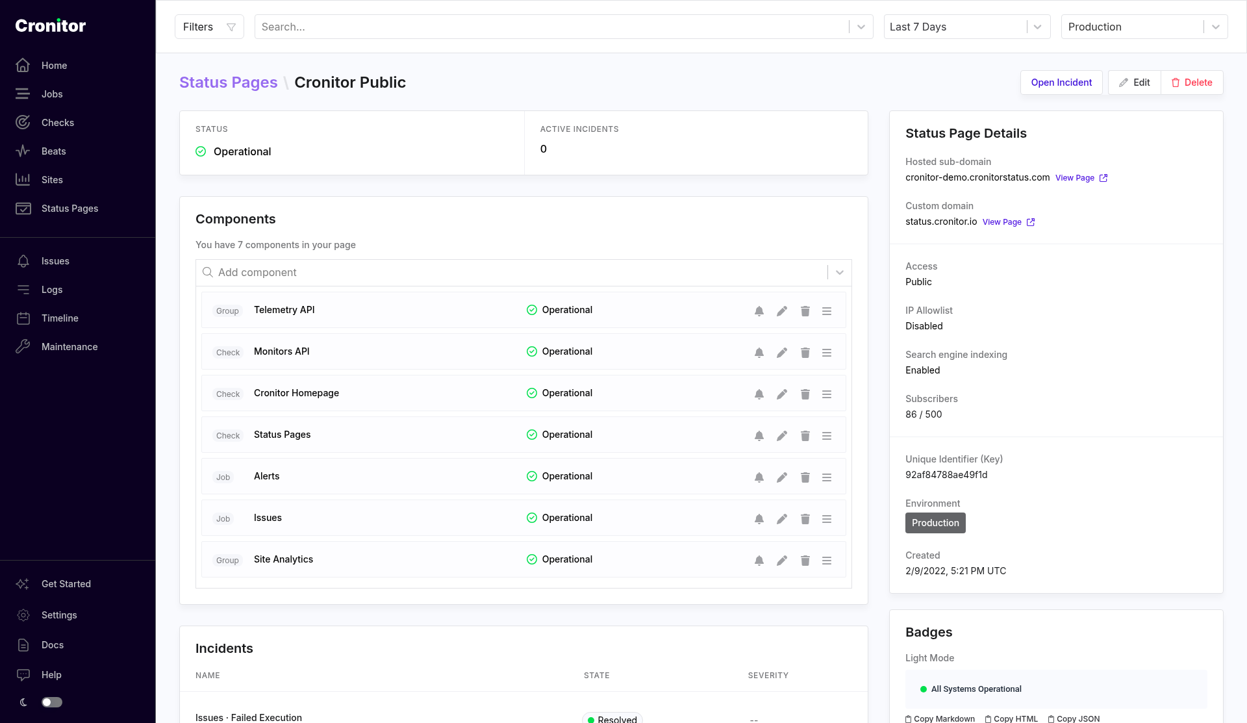The height and width of the screenshot is (723, 1247).
Task: Click the bell icon for Status Pages component
Action: tap(759, 436)
